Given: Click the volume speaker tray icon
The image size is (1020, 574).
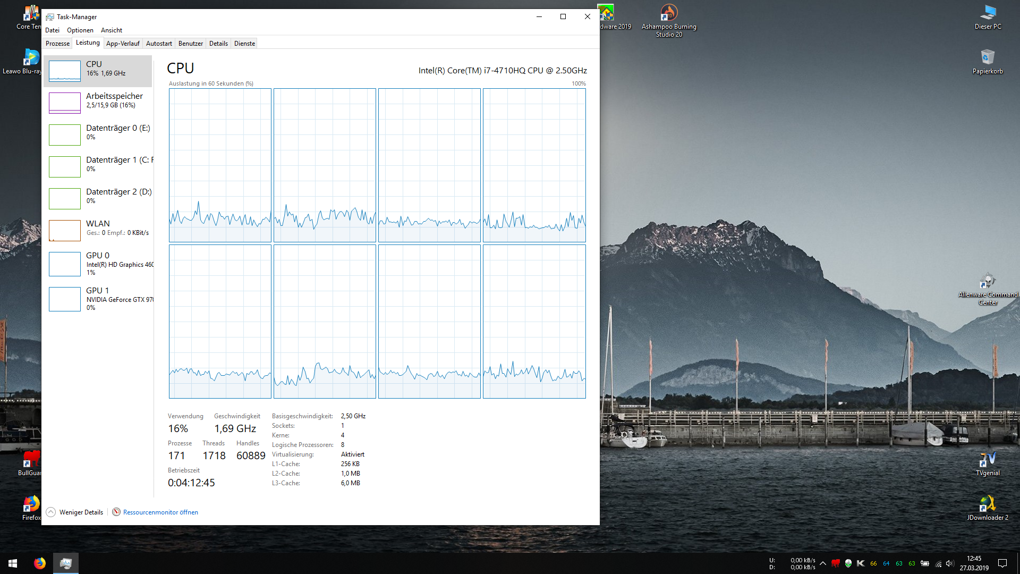Looking at the screenshot, I should point(950,563).
